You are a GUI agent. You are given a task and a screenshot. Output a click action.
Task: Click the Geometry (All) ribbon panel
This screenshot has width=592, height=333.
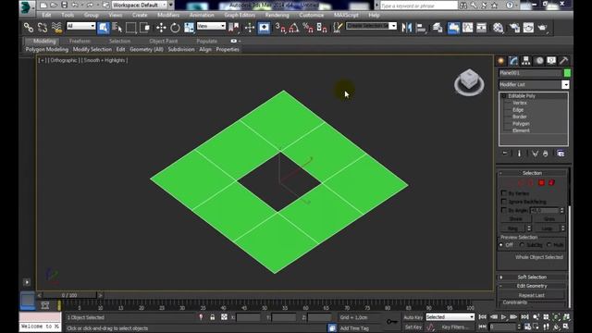[146, 49]
